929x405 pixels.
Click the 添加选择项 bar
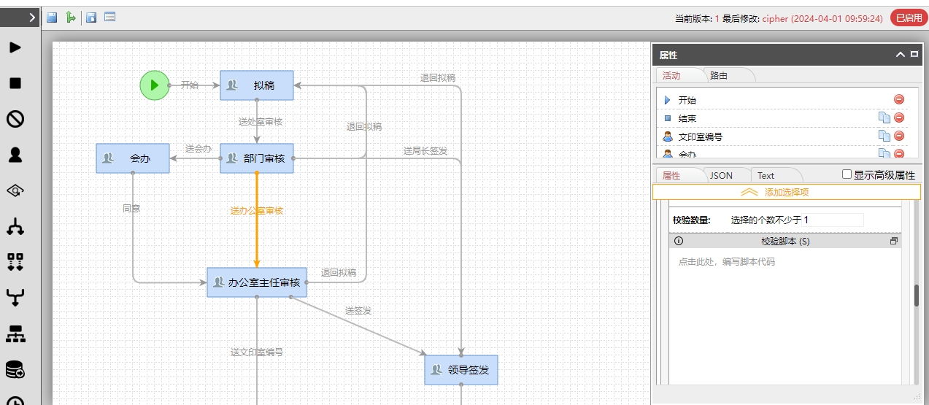(787, 192)
